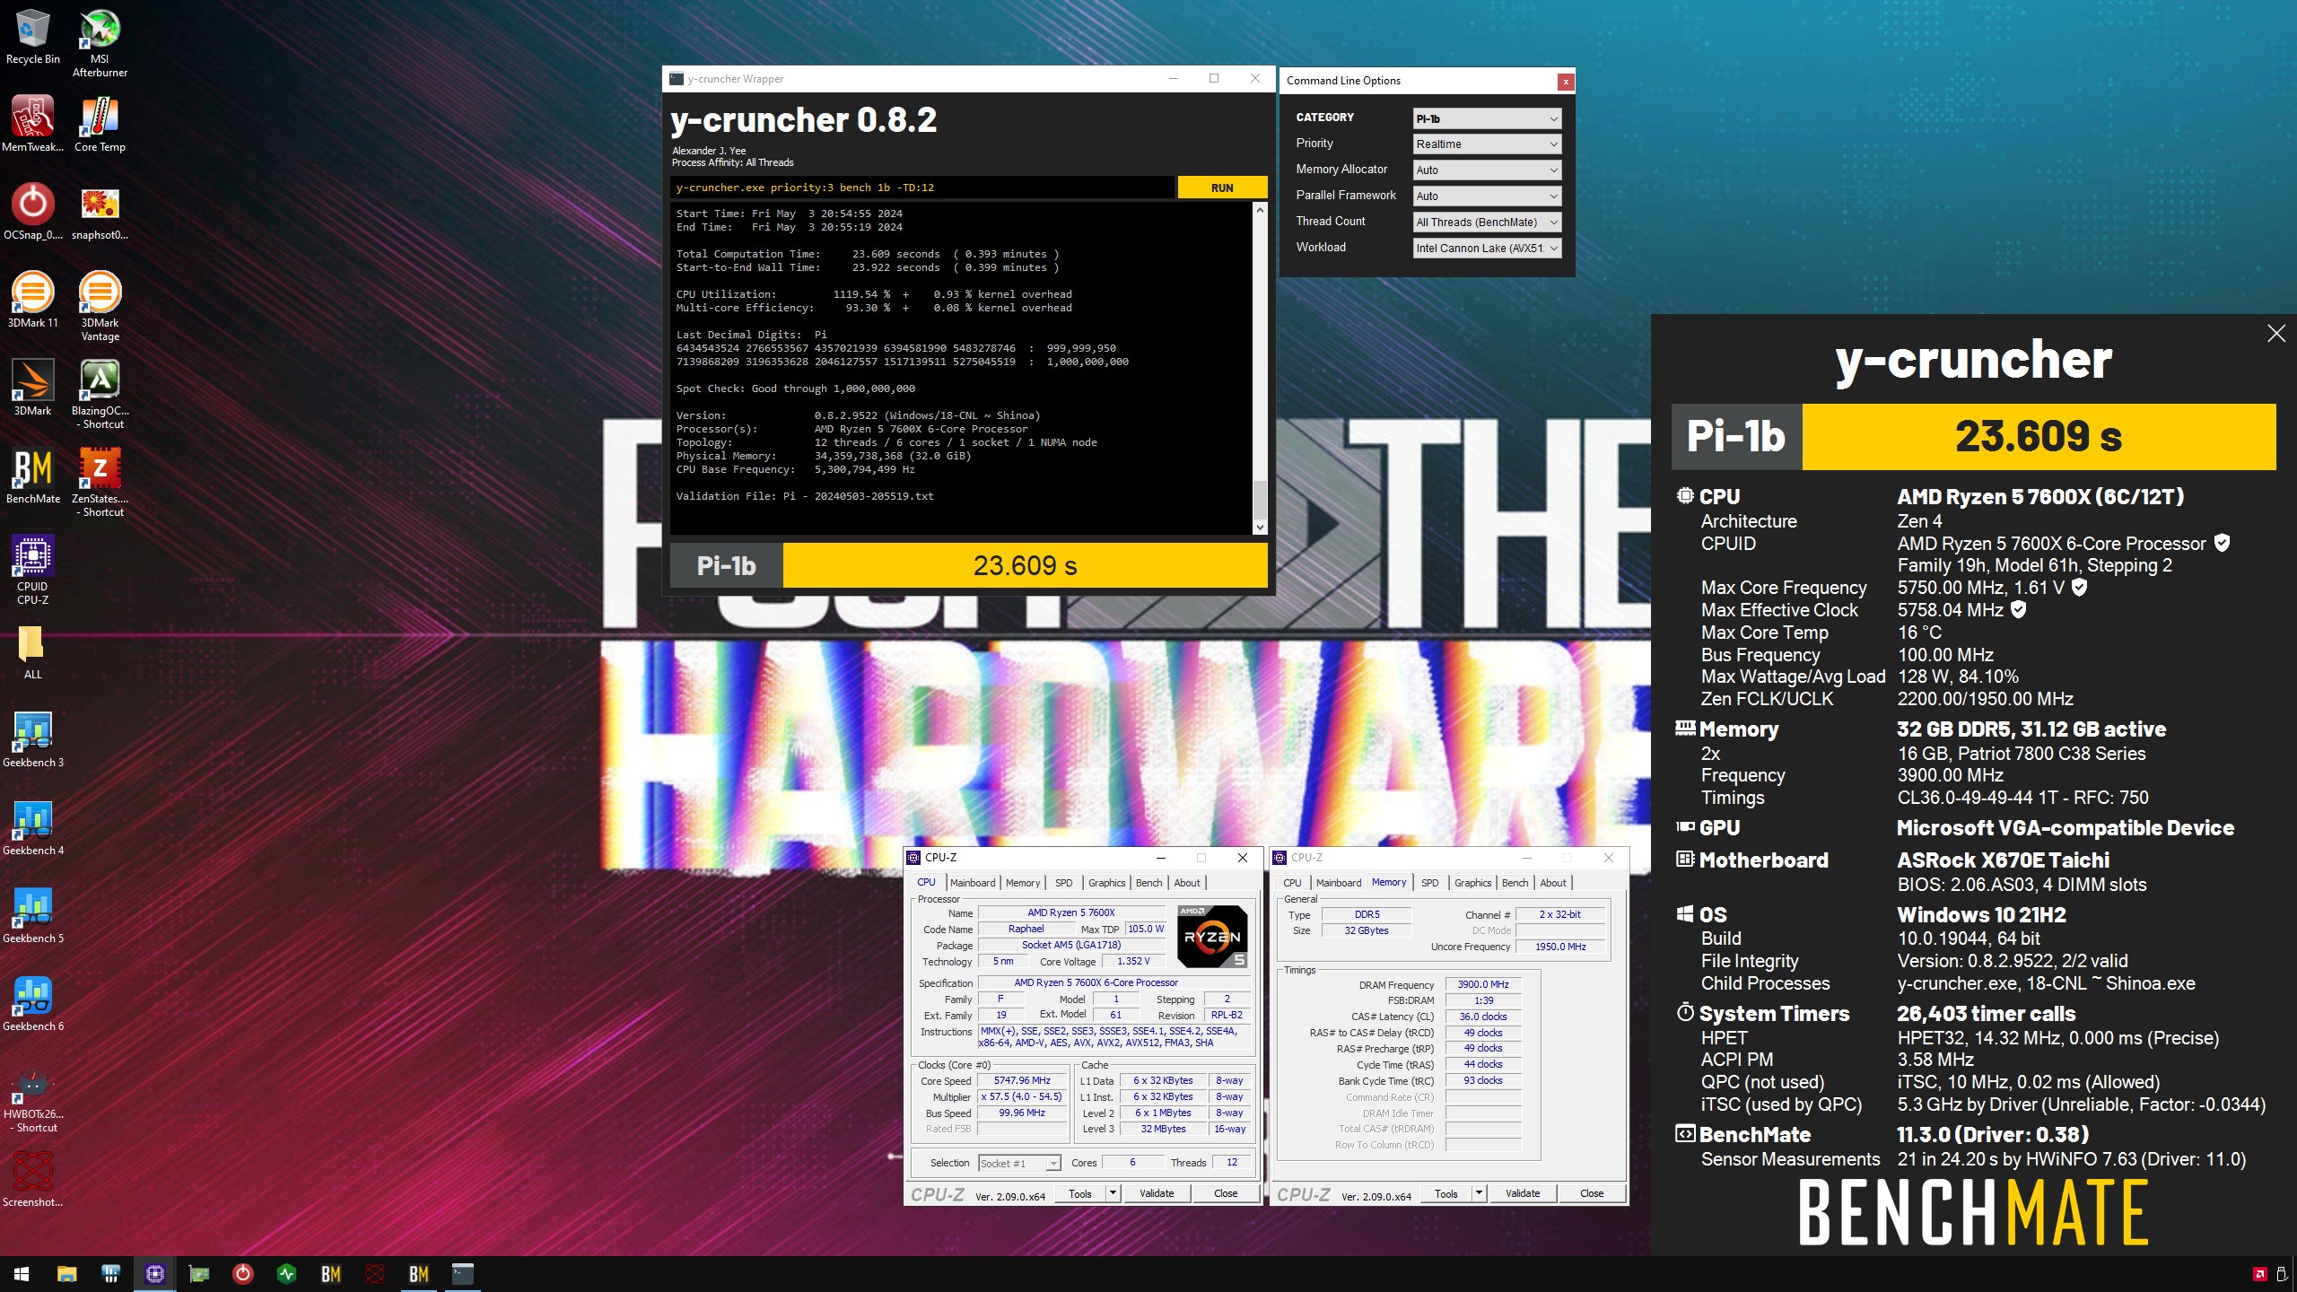Click the y-cruncher output scrollbar up arrow

pyautogui.click(x=1260, y=210)
